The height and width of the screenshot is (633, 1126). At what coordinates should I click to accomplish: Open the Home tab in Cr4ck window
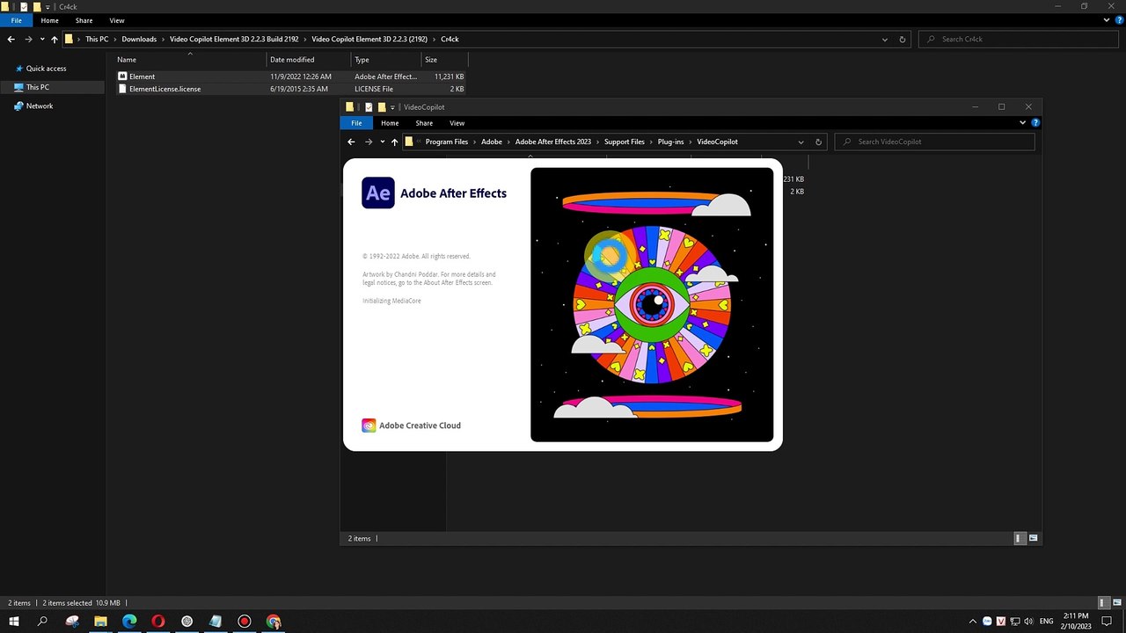coord(49,20)
